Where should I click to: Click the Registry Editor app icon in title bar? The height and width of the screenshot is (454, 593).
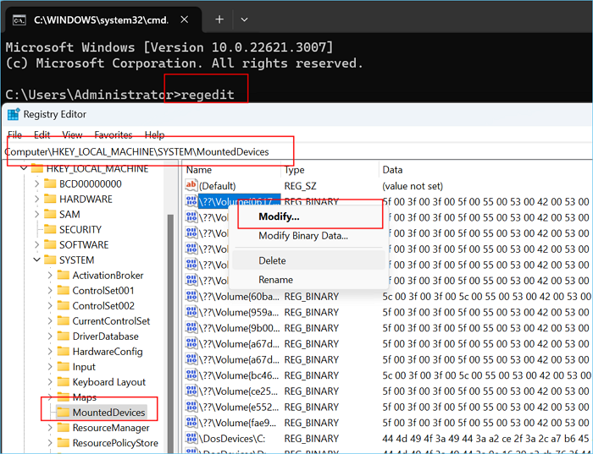(13, 114)
